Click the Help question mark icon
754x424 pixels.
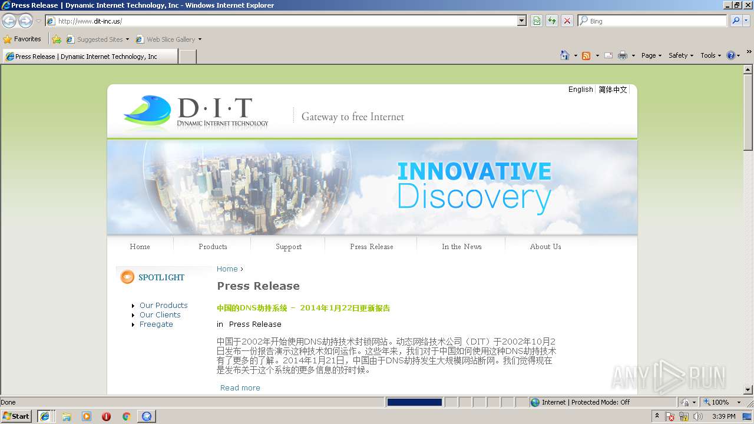coord(731,55)
